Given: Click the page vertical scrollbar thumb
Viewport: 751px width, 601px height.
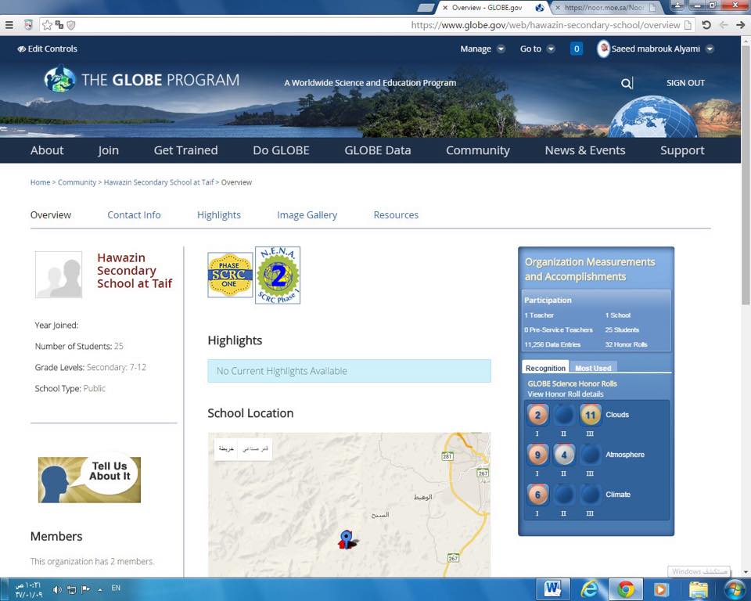Looking at the screenshot, I should (746, 175).
